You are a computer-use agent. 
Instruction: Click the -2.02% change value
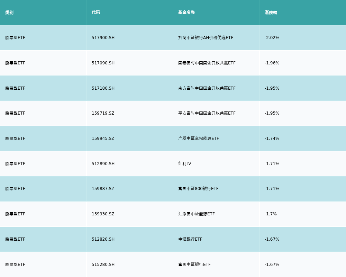pos(272,38)
